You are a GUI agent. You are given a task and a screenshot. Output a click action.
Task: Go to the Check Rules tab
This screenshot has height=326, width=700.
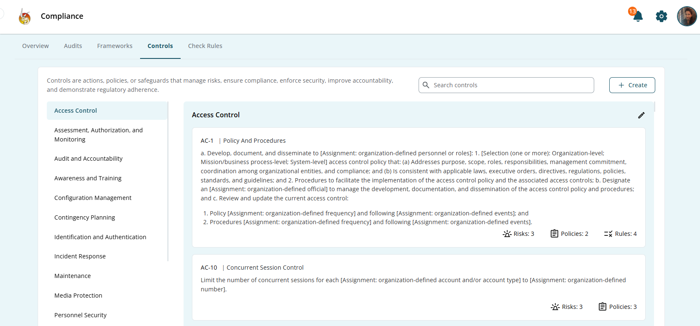click(205, 46)
